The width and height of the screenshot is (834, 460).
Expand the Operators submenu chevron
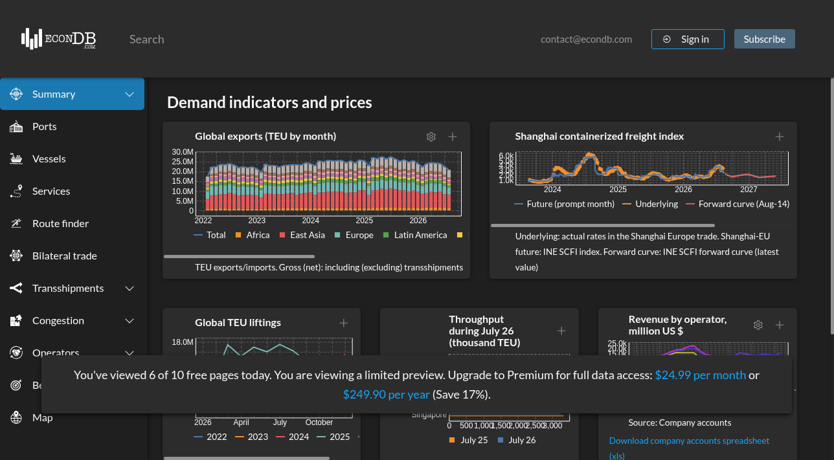click(130, 353)
